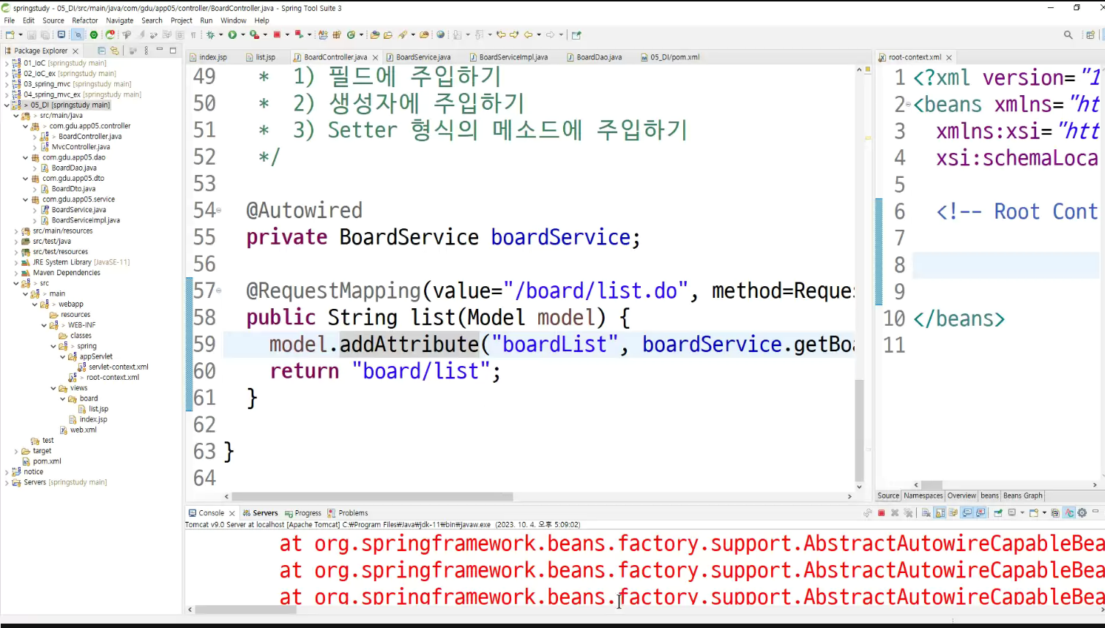
Task: Select BoardDao.java in Package Explorer
Action: (73, 168)
